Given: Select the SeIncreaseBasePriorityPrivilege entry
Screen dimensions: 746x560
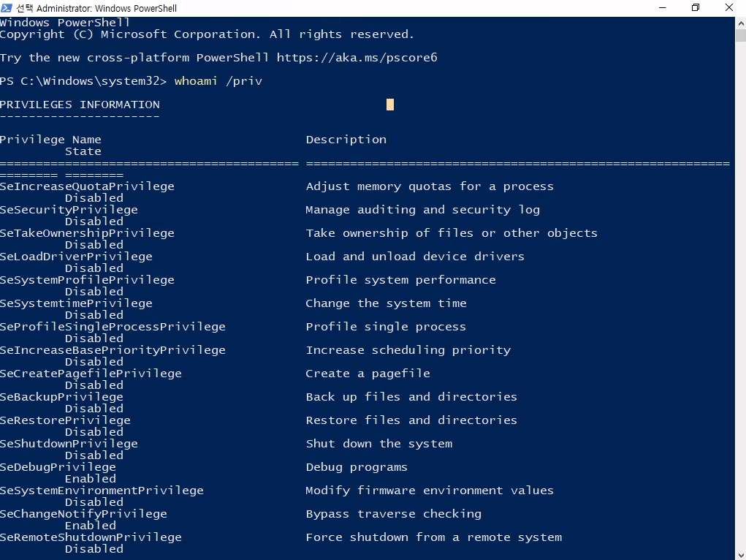Looking at the screenshot, I should tap(113, 350).
